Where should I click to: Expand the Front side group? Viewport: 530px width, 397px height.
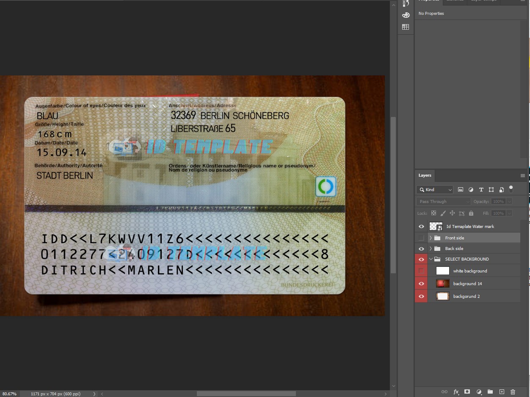[x=431, y=238]
